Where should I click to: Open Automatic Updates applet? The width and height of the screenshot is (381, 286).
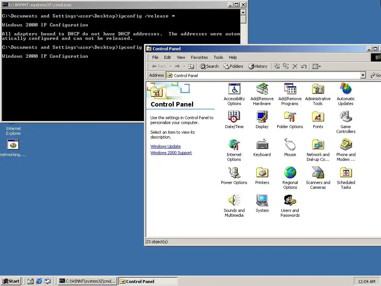pos(346,94)
